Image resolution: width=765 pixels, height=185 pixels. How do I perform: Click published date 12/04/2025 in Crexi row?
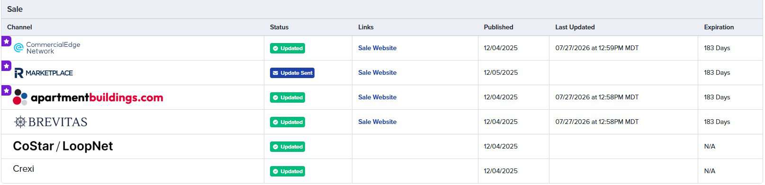click(501, 171)
